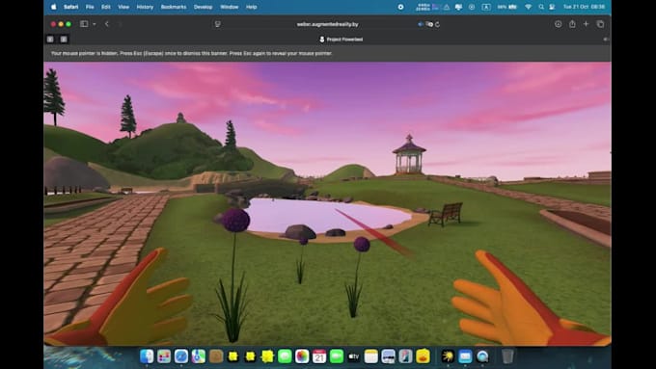The image size is (656, 369).
Task: Open the Safari downloads button
Action: tap(559, 24)
